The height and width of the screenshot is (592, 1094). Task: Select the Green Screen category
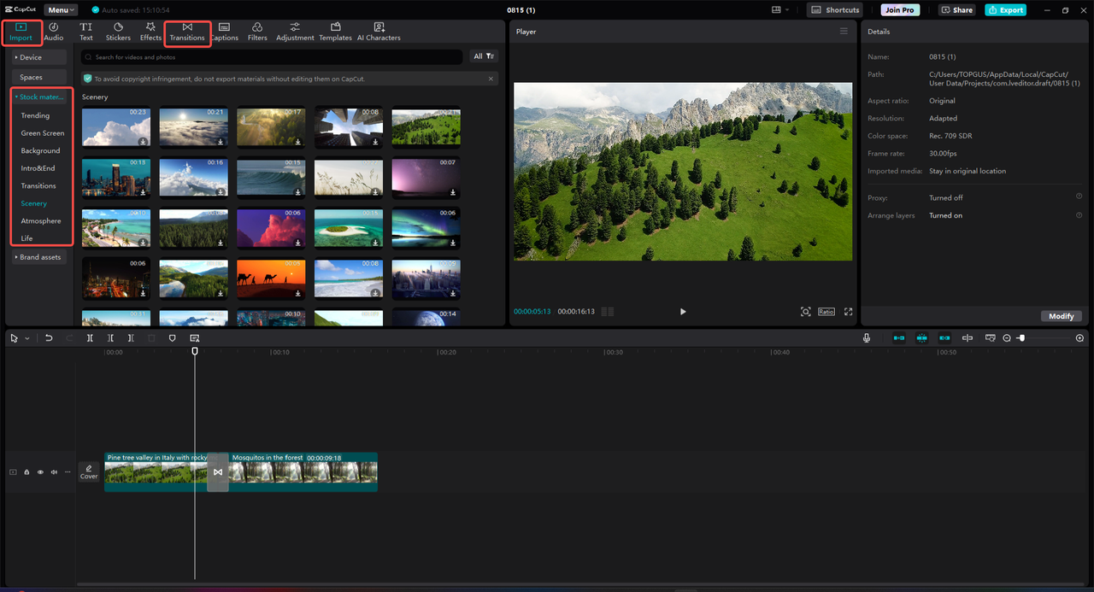pyautogui.click(x=43, y=133)
